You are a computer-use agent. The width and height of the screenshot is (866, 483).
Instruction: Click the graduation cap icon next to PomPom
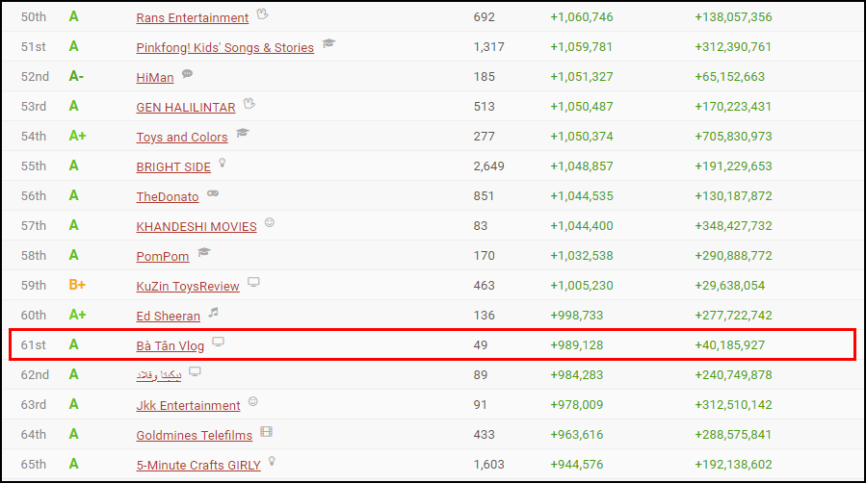pyautogui.click(x=203, y=253)
